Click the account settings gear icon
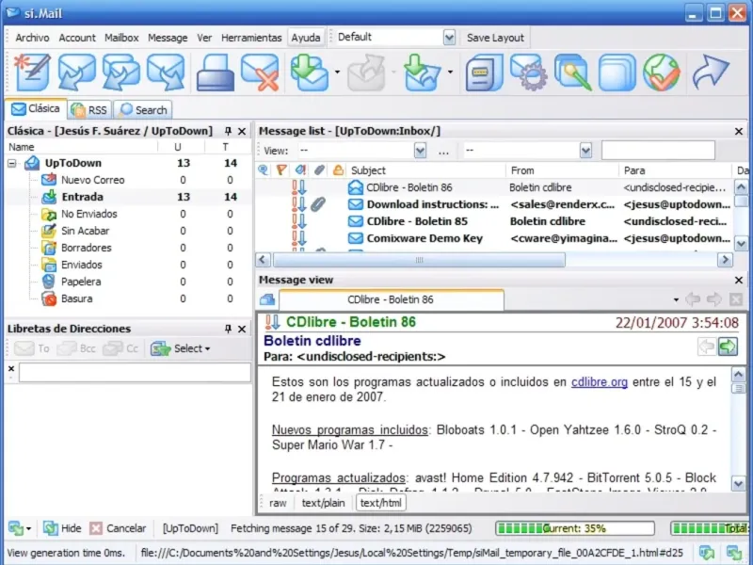The height and width of the screenshot is (565, 753). 529,73
